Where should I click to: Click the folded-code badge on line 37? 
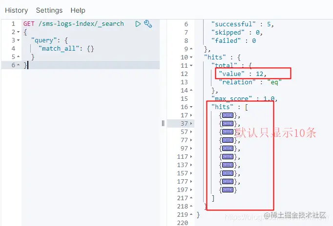click(228, 124)
